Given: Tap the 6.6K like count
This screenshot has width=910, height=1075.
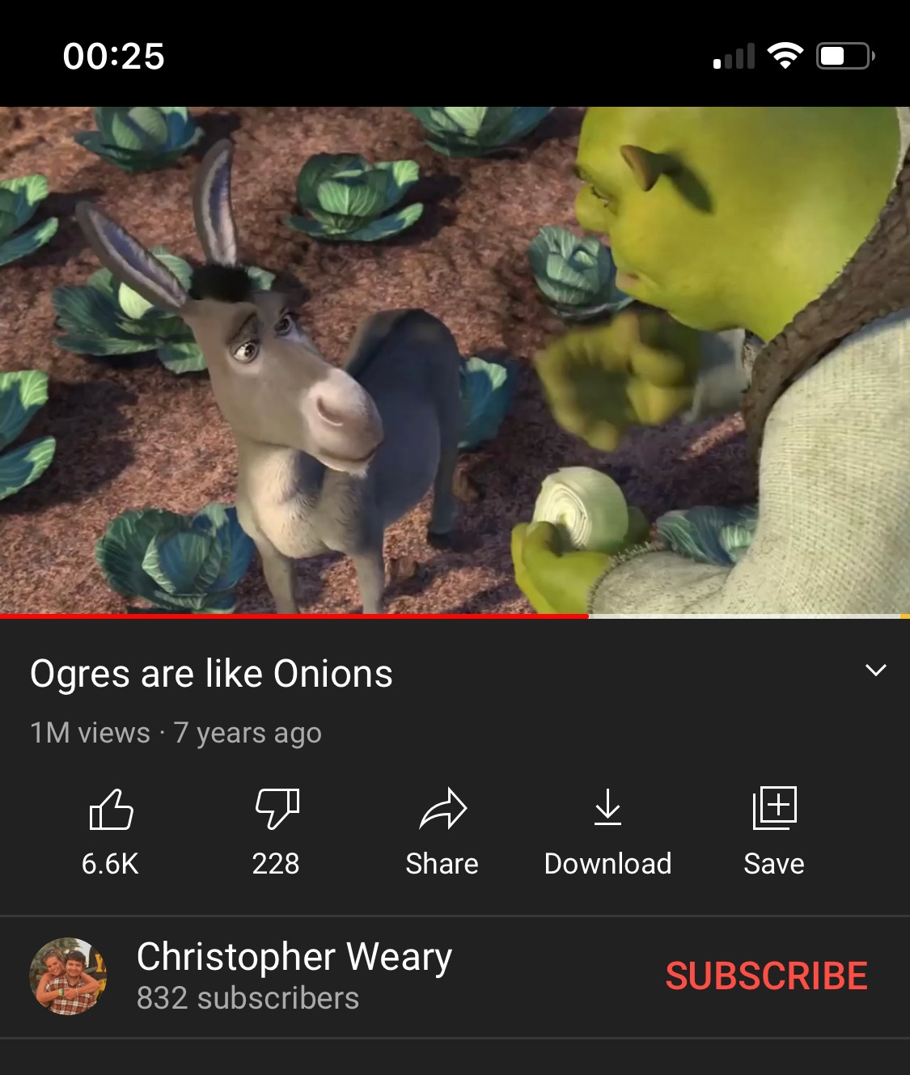Looking at the screenshot, I should click(x=110, y=864).
